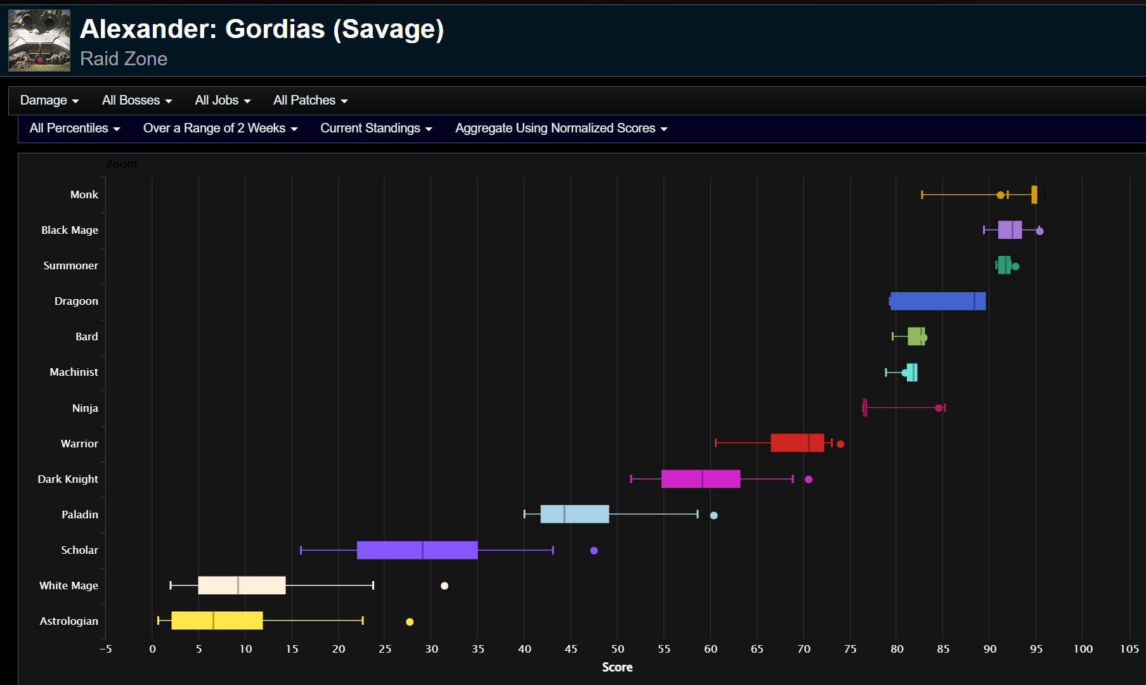Select the Astrologian job label
Image resolution: width=1146 pixels, height=685 pixels.
[x=69, y=621]
